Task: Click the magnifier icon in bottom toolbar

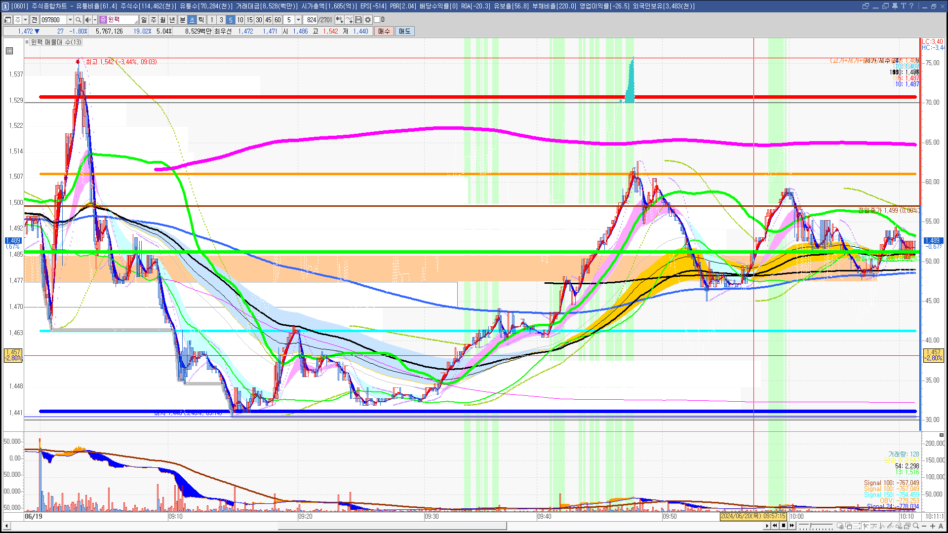Action: click(x=916, y=526)
